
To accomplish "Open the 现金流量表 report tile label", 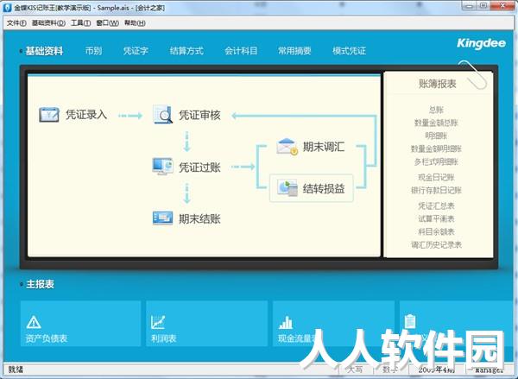I will tap(296, 338).
